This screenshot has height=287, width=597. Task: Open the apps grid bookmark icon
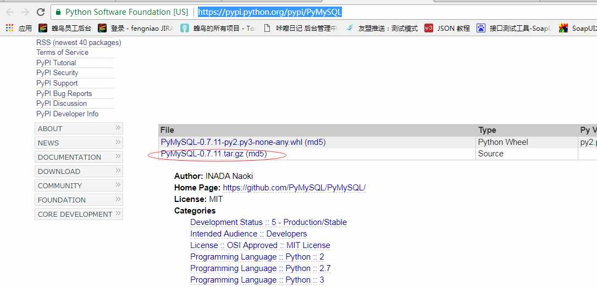9,28
